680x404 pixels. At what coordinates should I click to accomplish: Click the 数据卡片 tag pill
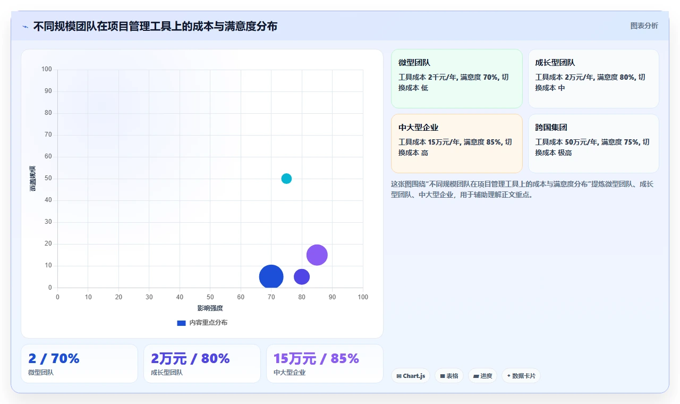click(521, 376)
